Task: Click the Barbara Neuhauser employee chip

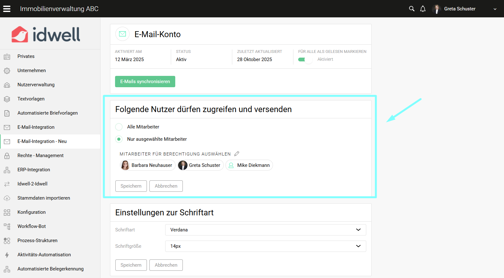Action: (x=148, y=165)
